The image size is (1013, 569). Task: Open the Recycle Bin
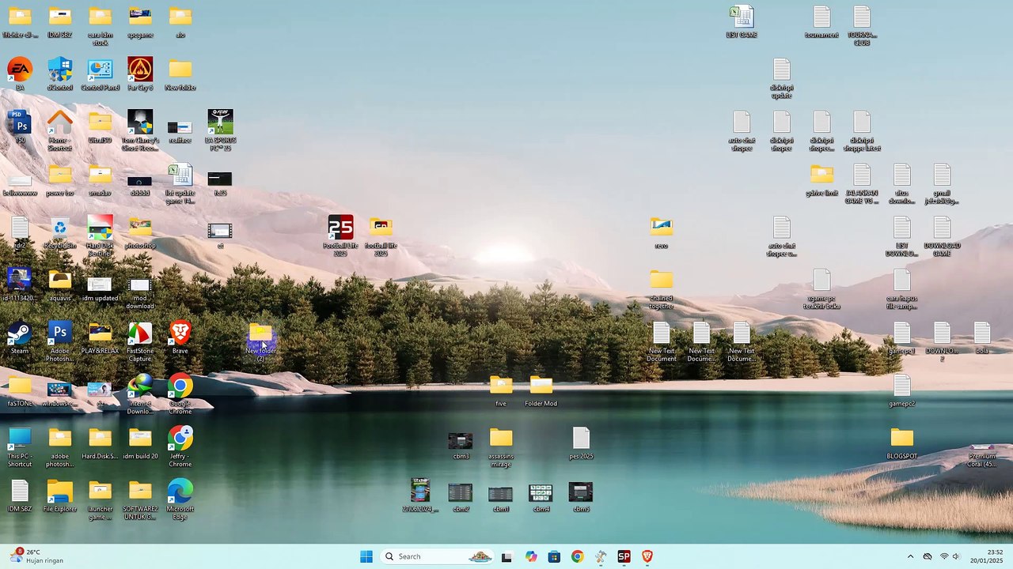click(x=60, y=228)
